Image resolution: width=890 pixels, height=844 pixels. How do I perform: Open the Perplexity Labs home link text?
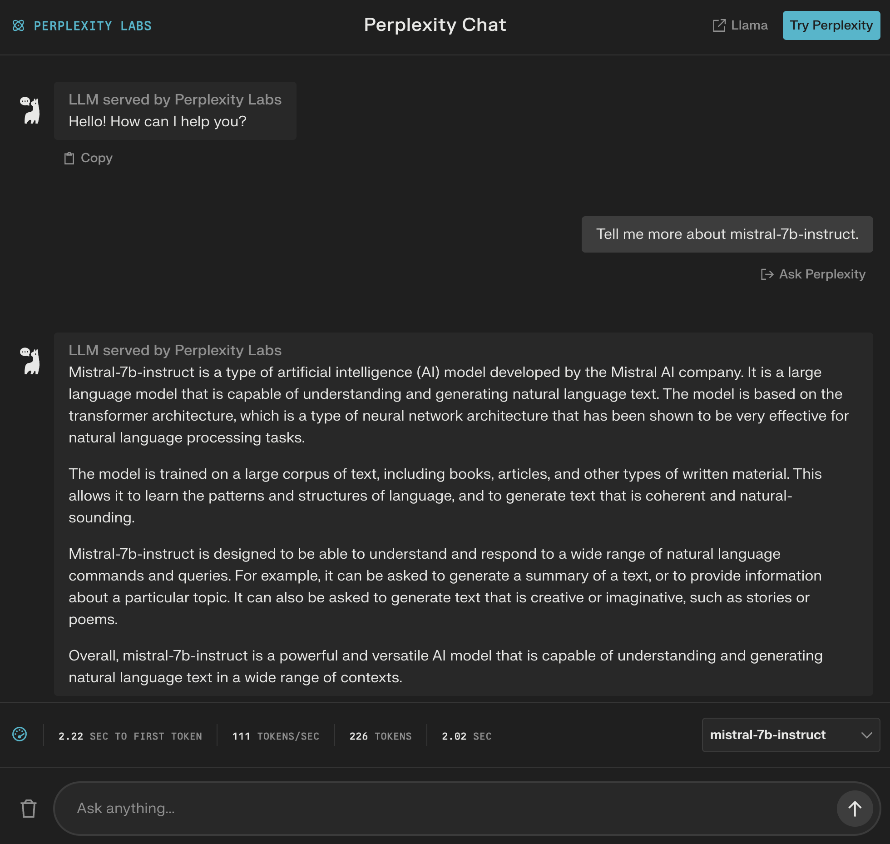click(93, 26)
